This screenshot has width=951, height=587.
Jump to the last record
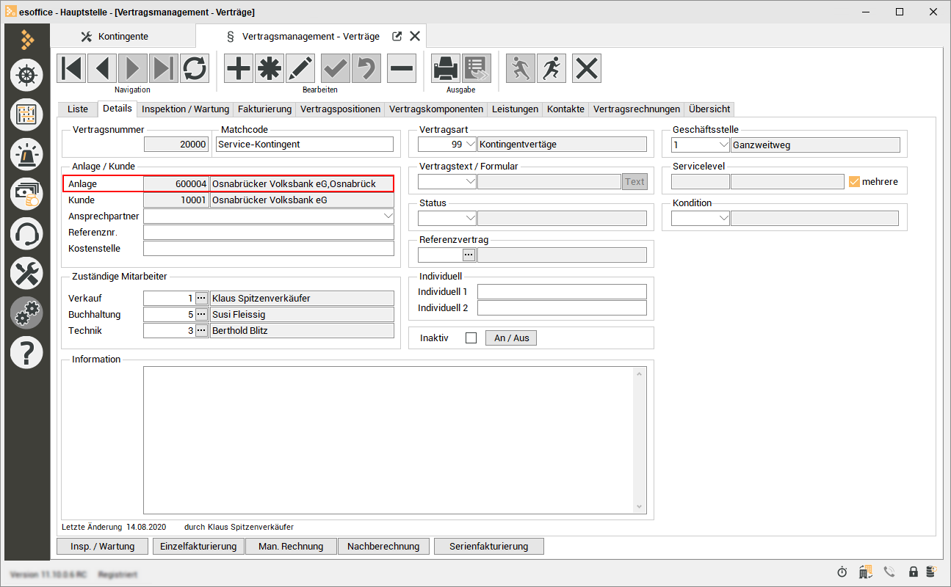pos(164,68)
